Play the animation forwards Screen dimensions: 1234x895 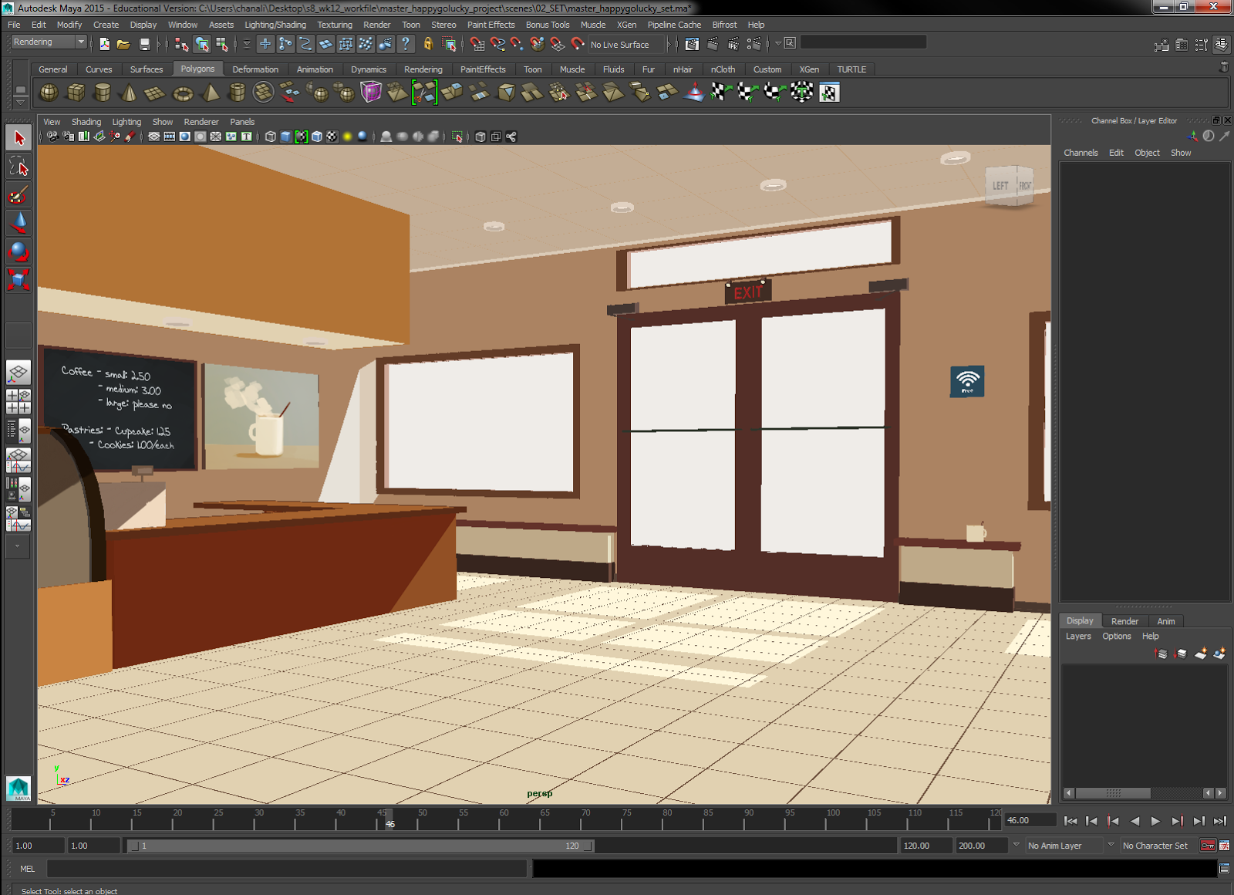pos(1155,821)
